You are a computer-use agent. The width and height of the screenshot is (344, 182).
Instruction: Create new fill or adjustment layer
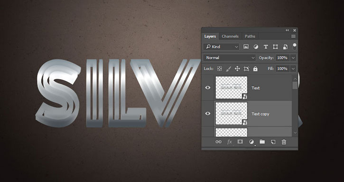251,142
